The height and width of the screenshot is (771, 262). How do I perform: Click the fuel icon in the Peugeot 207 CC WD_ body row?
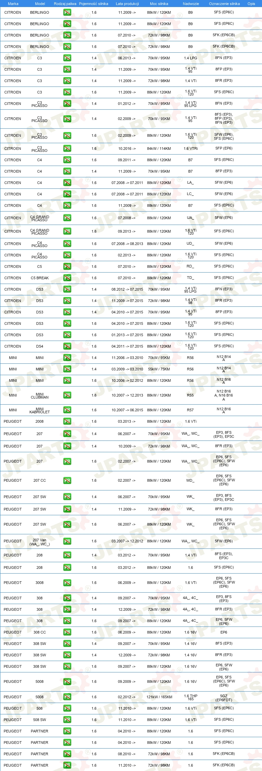coord(67,480)
